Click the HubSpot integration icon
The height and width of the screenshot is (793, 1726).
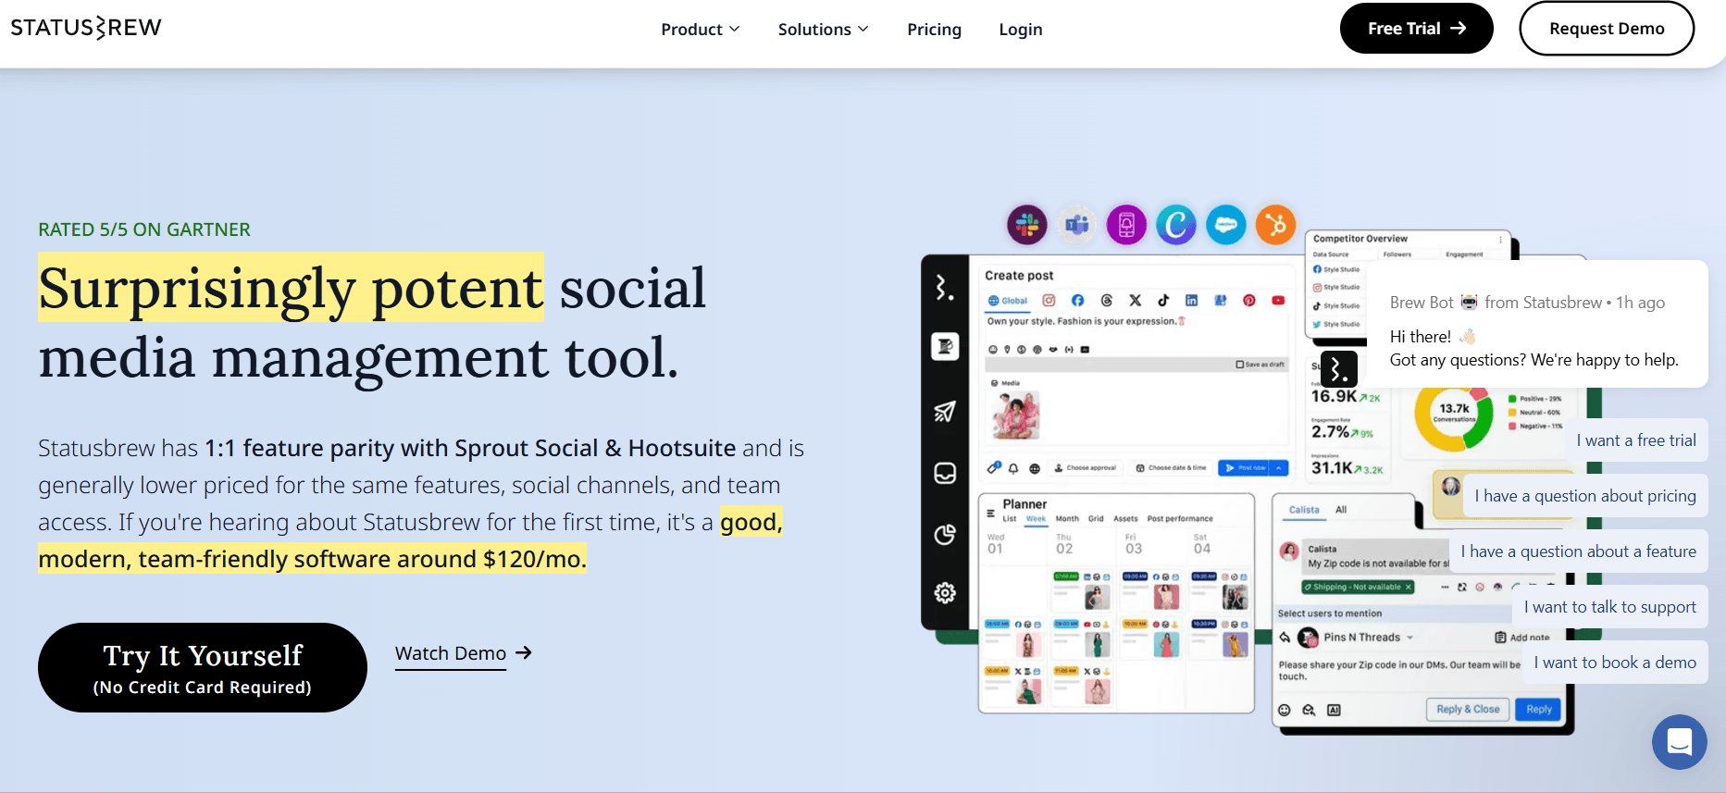[x=1276, y=225]
